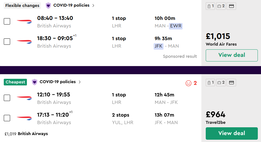Click the checked bag icon on the £964 deal
The height and width of the screenshot is (142, 261).
coord(220,83)
